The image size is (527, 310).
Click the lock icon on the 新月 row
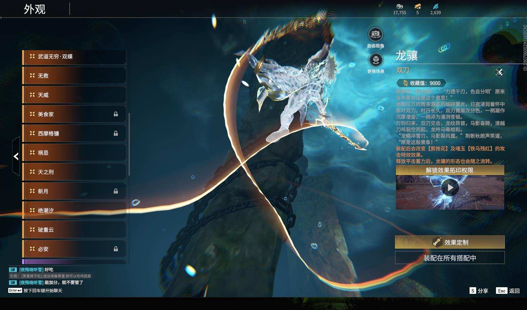116,191
